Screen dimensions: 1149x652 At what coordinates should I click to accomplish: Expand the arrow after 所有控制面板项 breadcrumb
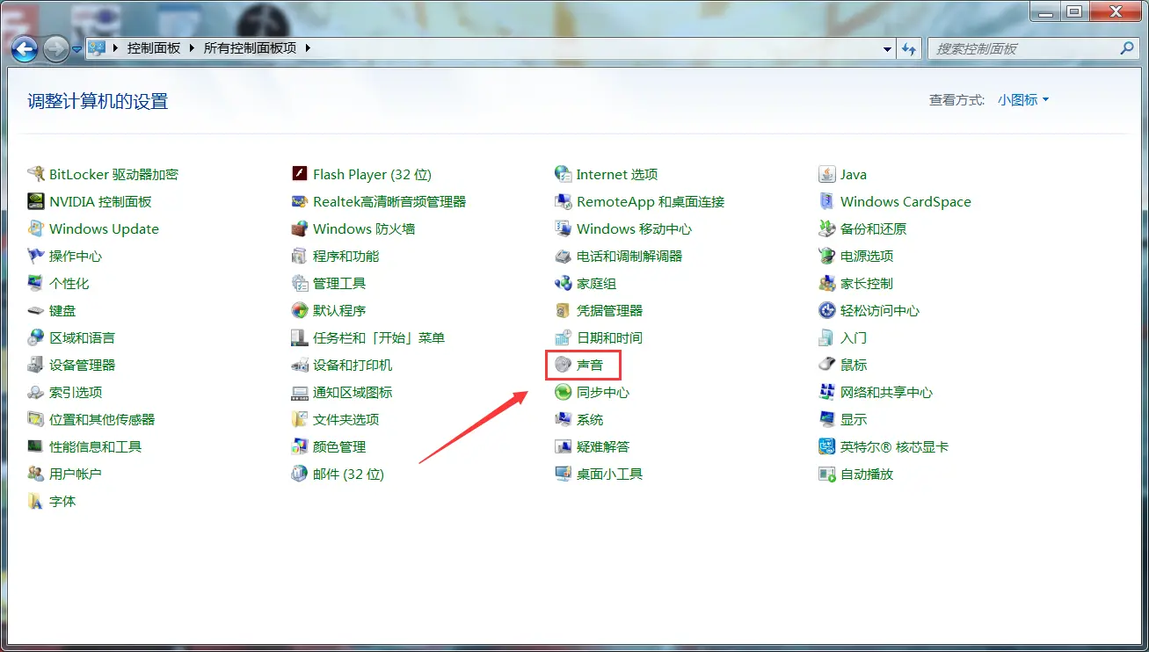308,48
